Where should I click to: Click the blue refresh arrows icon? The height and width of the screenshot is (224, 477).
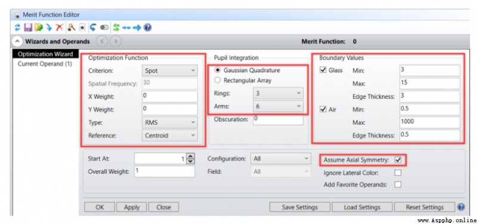(x=17, y=28)
